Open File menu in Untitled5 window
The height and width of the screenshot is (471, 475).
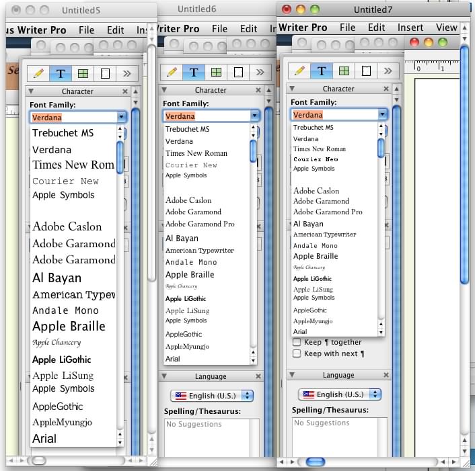pos(86,30)
